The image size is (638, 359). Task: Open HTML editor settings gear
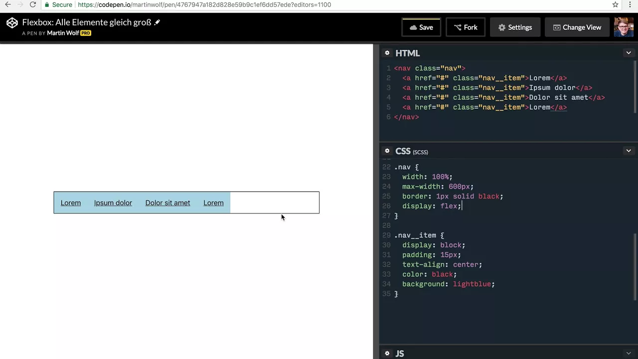pyautogui.click(x=387, y=53)
